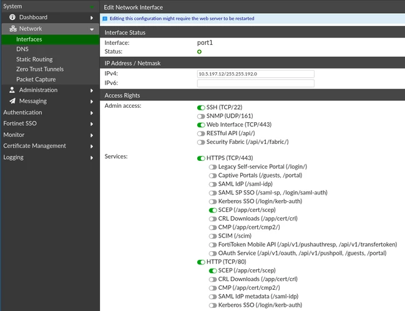This screenshot has width=405, height=311.
Task: Expand the Messaging menu arrow
Action: tap(92, 102)
